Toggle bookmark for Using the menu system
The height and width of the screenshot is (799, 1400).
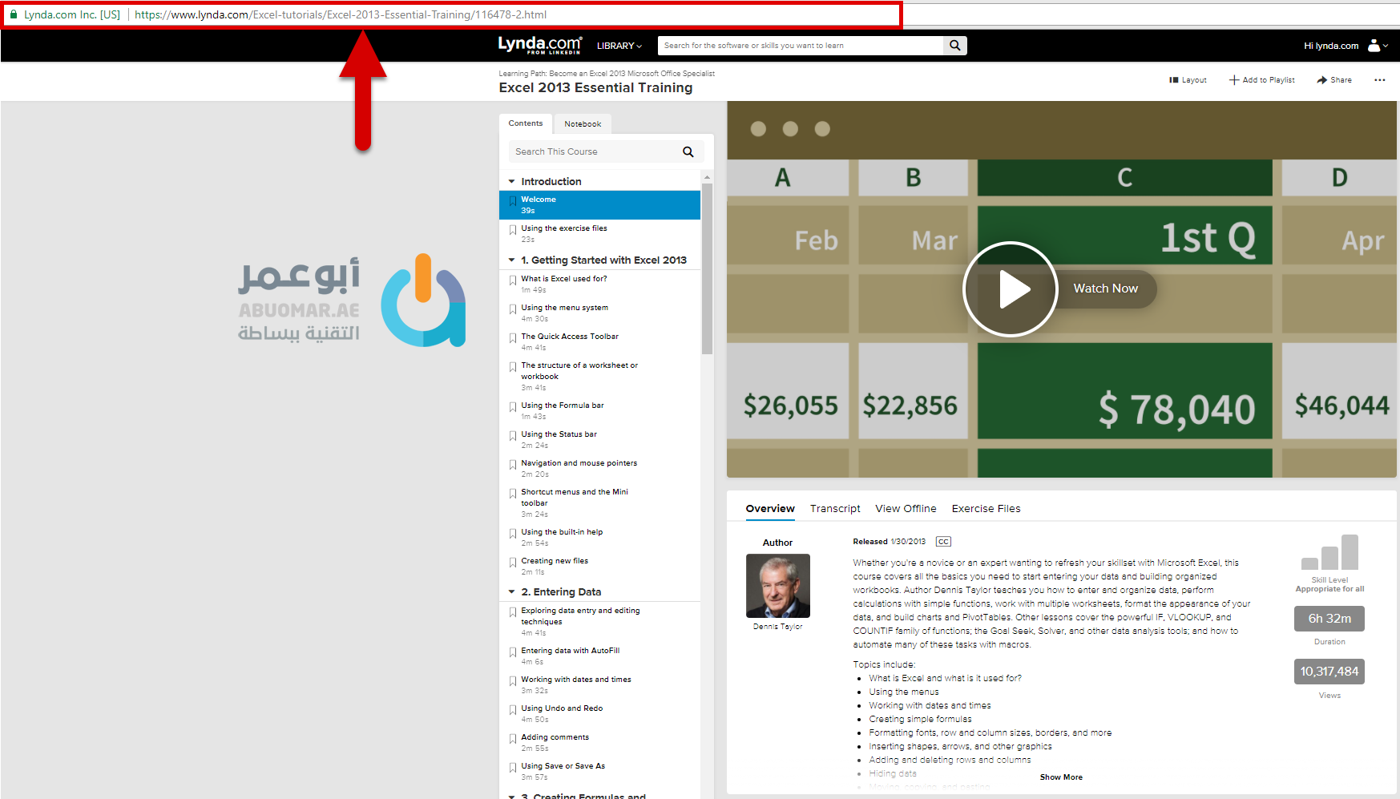513,309
